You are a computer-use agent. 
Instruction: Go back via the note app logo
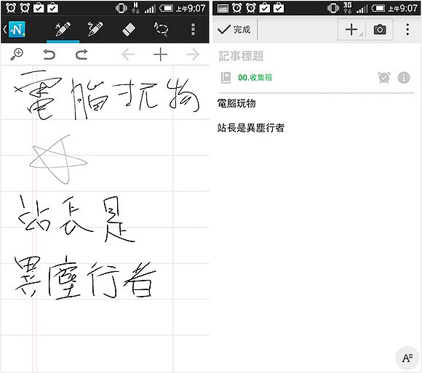15,29
